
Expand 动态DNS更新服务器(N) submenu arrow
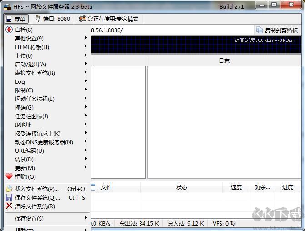tap(86, 141)
